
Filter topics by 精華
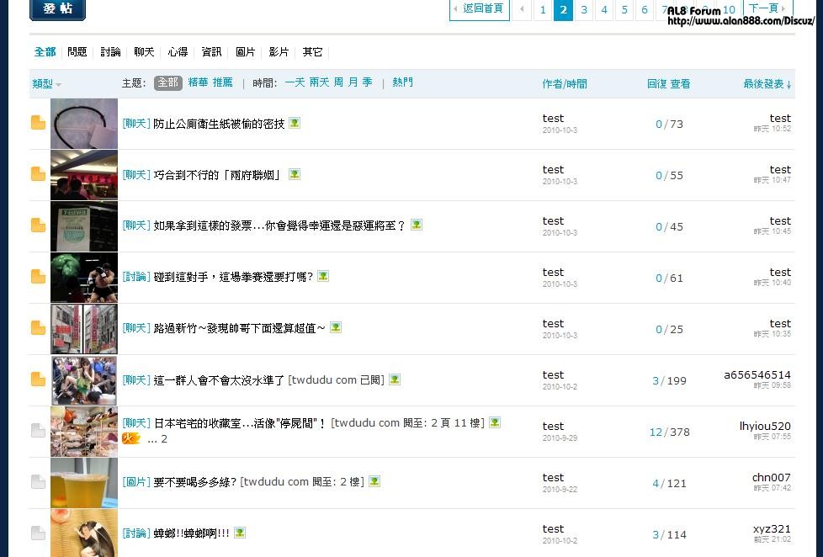click(198, 82)
